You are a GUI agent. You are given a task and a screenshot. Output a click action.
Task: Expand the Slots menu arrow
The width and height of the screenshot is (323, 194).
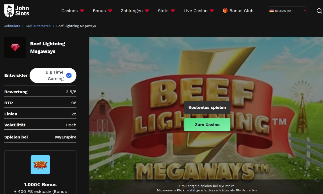[x=173, y=11]
